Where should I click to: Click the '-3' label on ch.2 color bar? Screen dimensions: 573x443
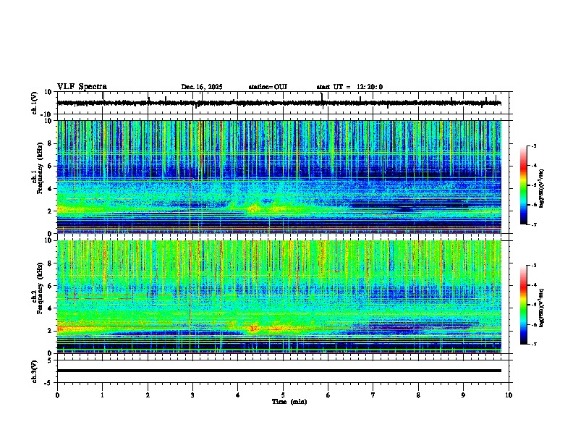click(534, 266)
